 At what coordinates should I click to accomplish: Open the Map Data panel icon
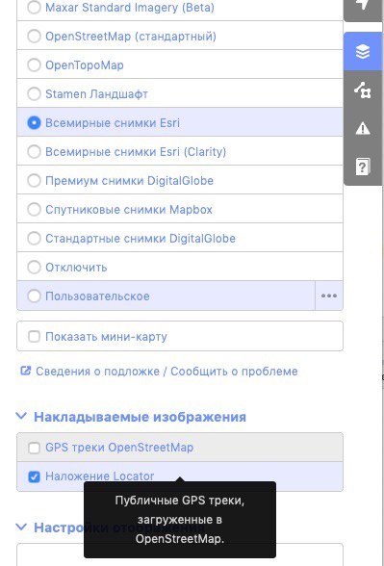363,90
